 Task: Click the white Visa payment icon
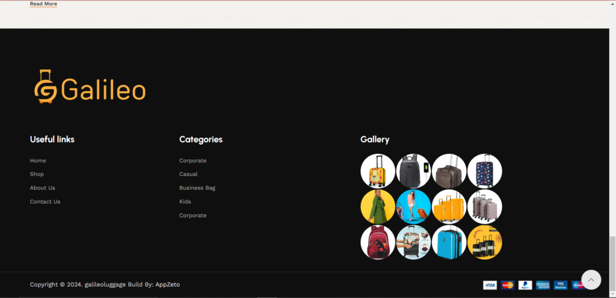[490, 285]
